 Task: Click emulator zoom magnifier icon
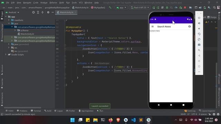[x=199, y=50]
